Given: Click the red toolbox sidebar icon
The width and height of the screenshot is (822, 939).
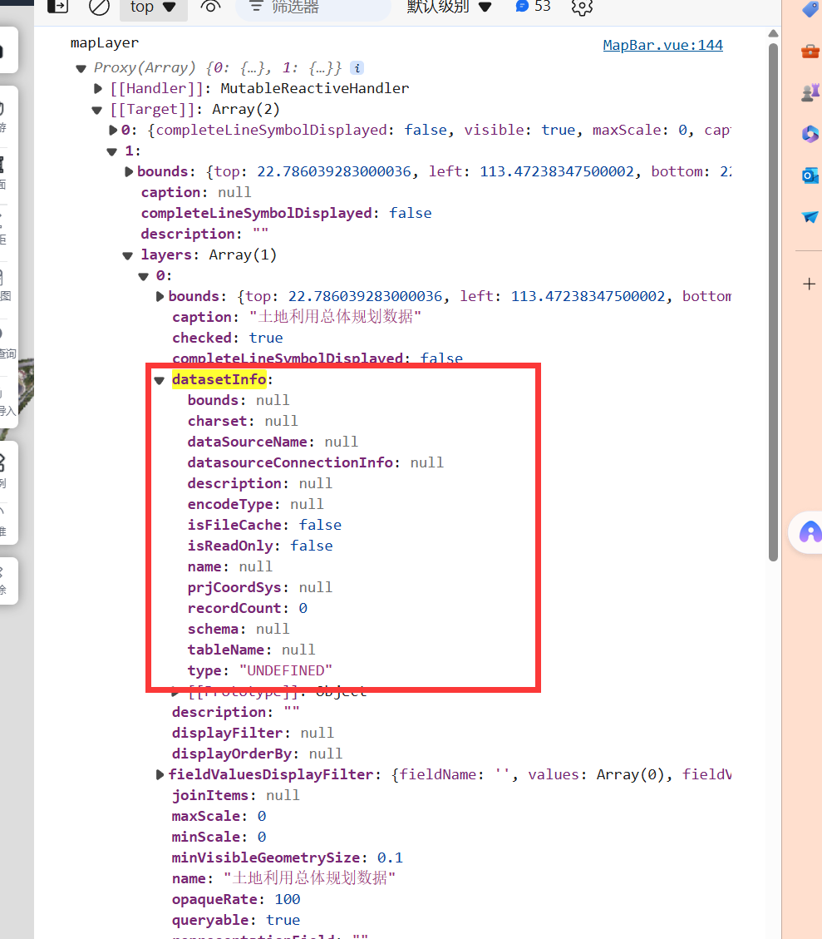Looking at the screenshot, I should pos(810,52).
